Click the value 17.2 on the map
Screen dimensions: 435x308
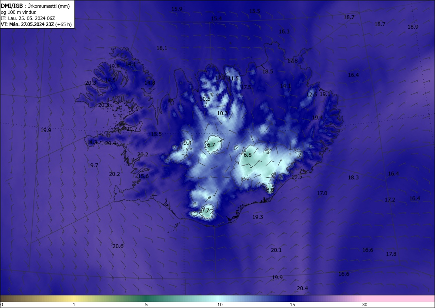390,199
